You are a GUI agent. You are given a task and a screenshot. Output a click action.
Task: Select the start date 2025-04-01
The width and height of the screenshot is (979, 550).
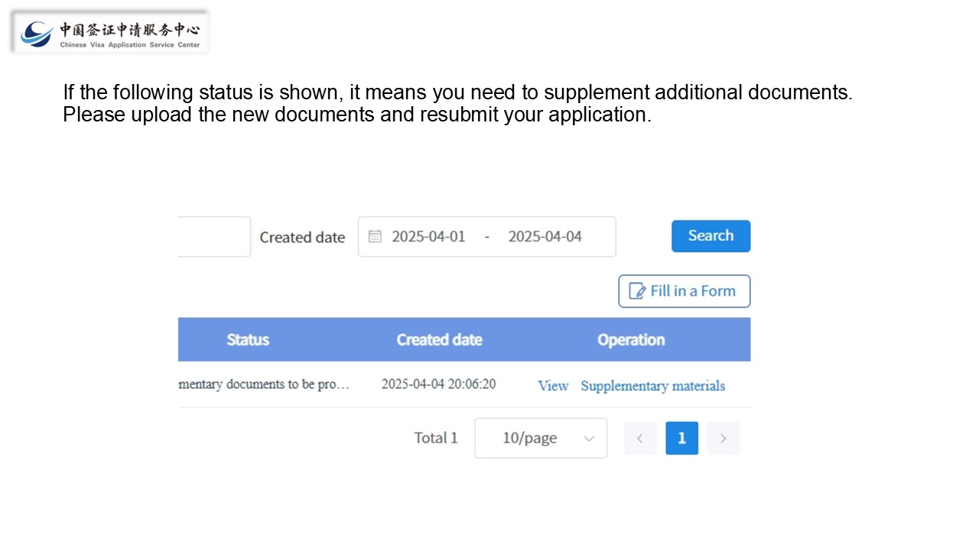428,236
